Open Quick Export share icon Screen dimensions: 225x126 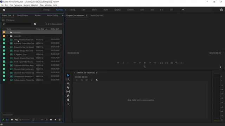click(221, 10)
